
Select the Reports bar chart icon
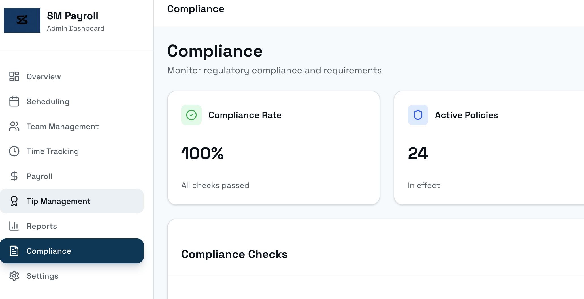click(14, 226)
